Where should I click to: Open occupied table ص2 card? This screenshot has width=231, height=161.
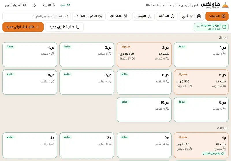[144, 54]
